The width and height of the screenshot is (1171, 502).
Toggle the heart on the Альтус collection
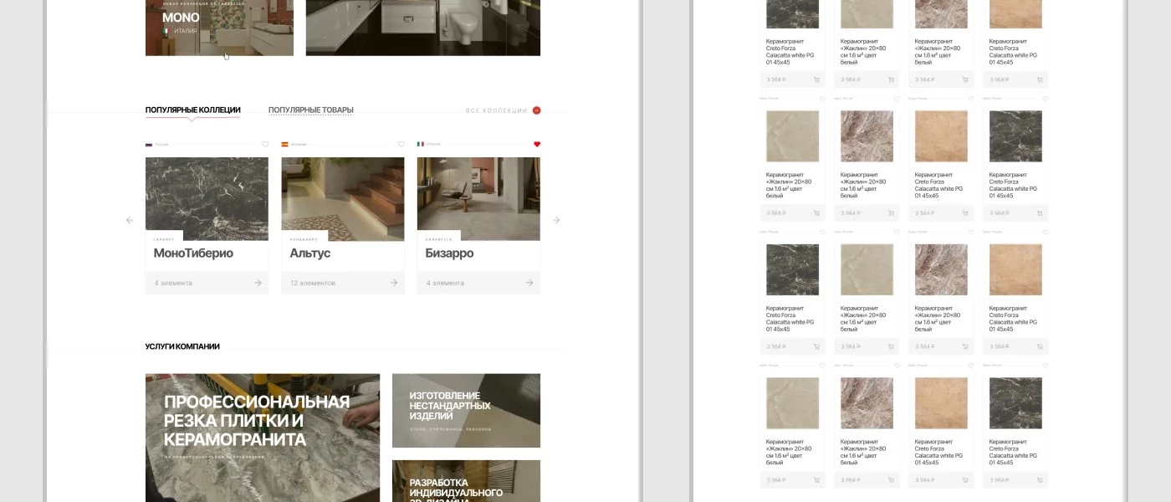(x=401, y=144)
